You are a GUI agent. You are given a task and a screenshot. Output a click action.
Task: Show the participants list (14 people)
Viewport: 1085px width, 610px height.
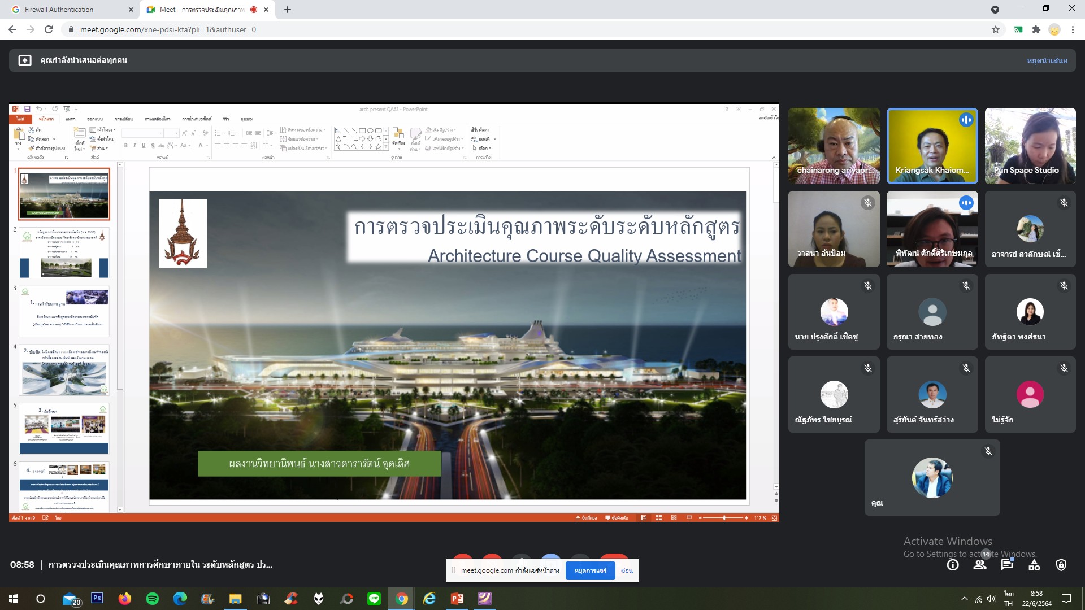[980, 565]
